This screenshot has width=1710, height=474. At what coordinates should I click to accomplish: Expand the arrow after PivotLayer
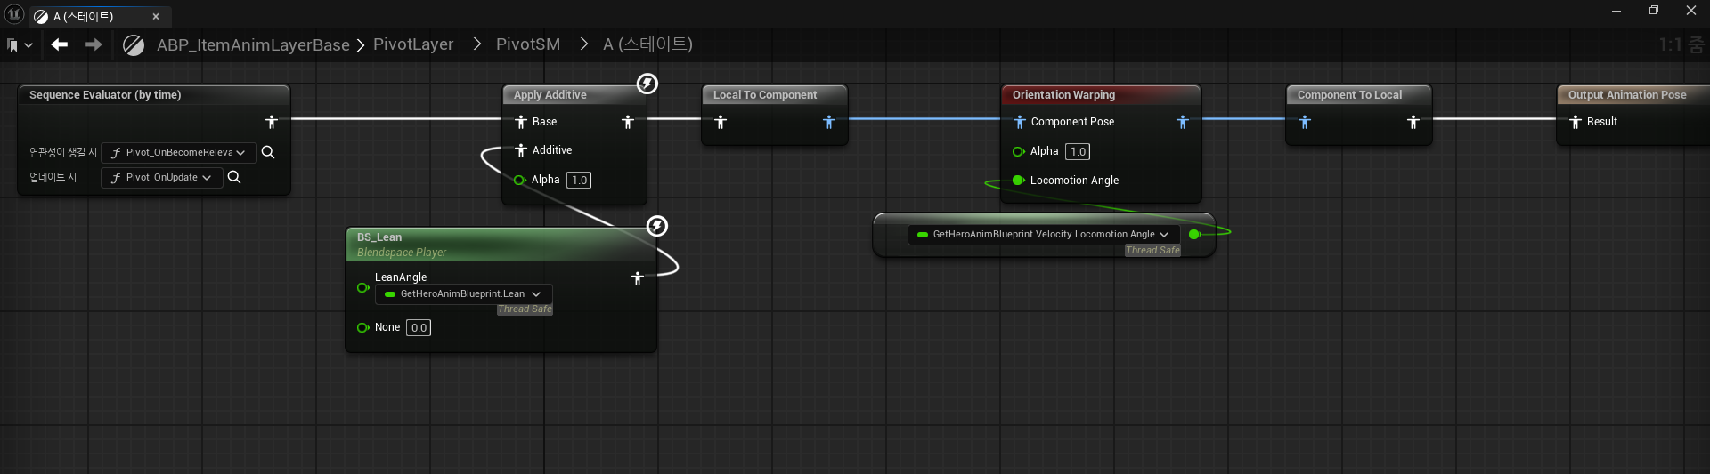pos(476,44)
